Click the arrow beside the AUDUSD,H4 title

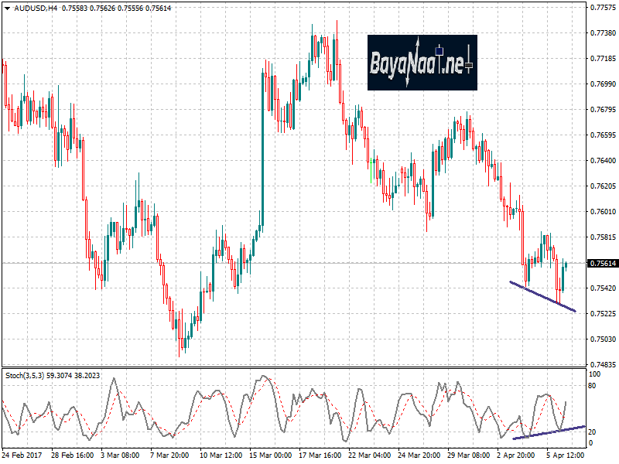pos(6,9)
